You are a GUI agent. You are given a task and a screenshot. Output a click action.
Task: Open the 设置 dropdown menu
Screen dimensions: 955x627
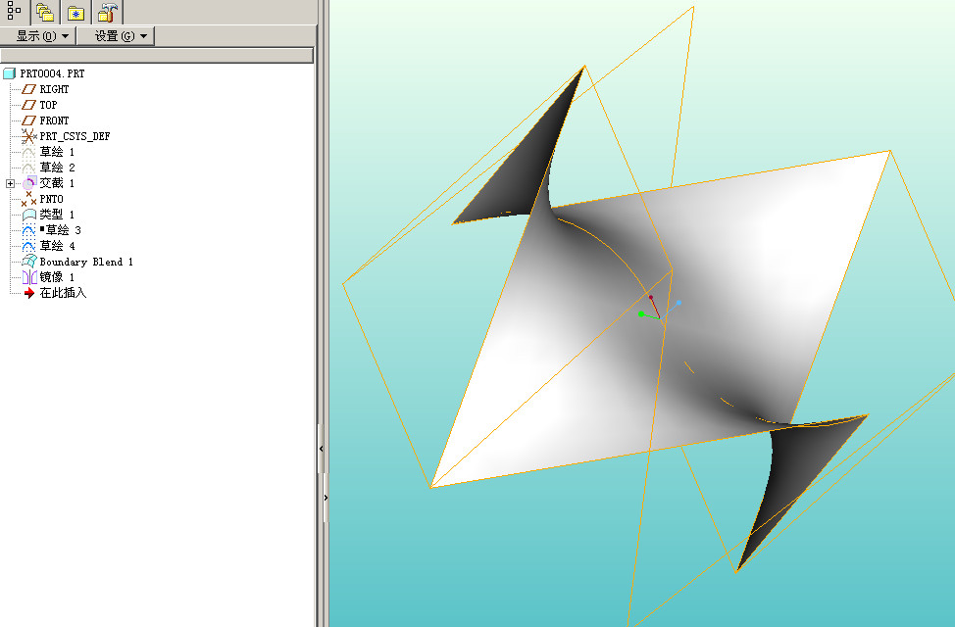(x=116, y=36)
